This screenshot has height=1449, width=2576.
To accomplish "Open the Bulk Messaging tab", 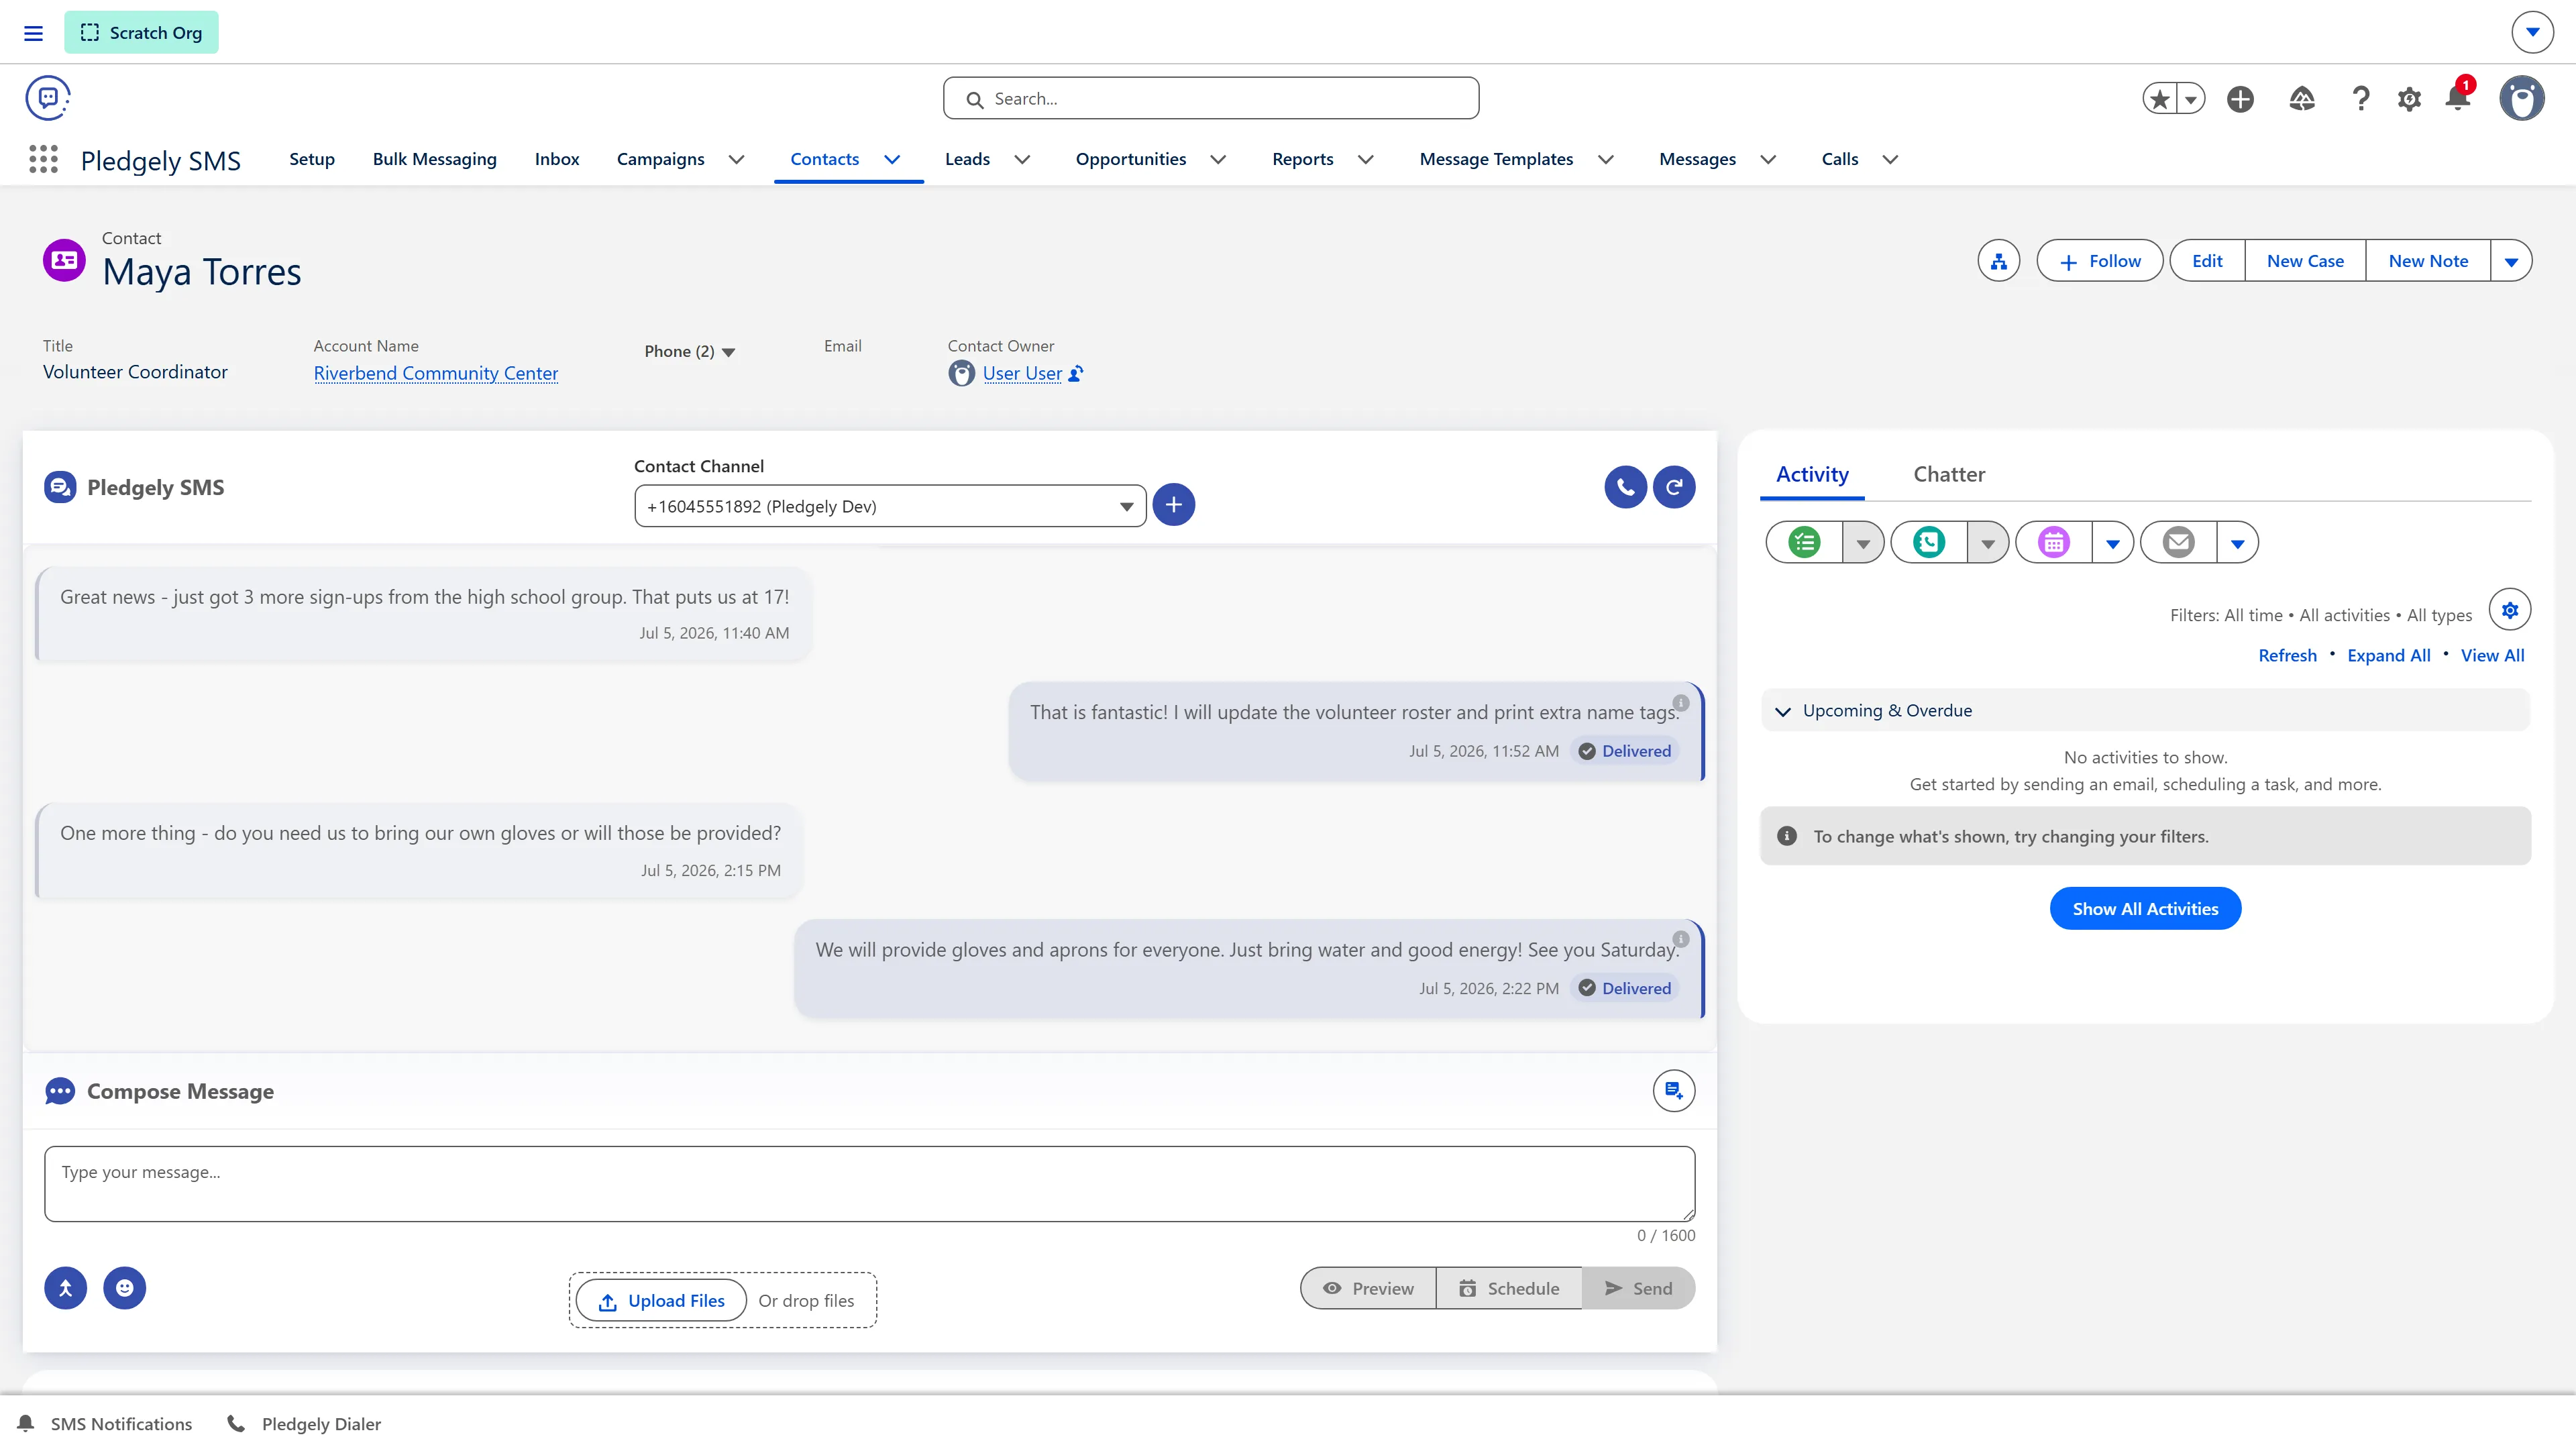I will tap(434, 159).
